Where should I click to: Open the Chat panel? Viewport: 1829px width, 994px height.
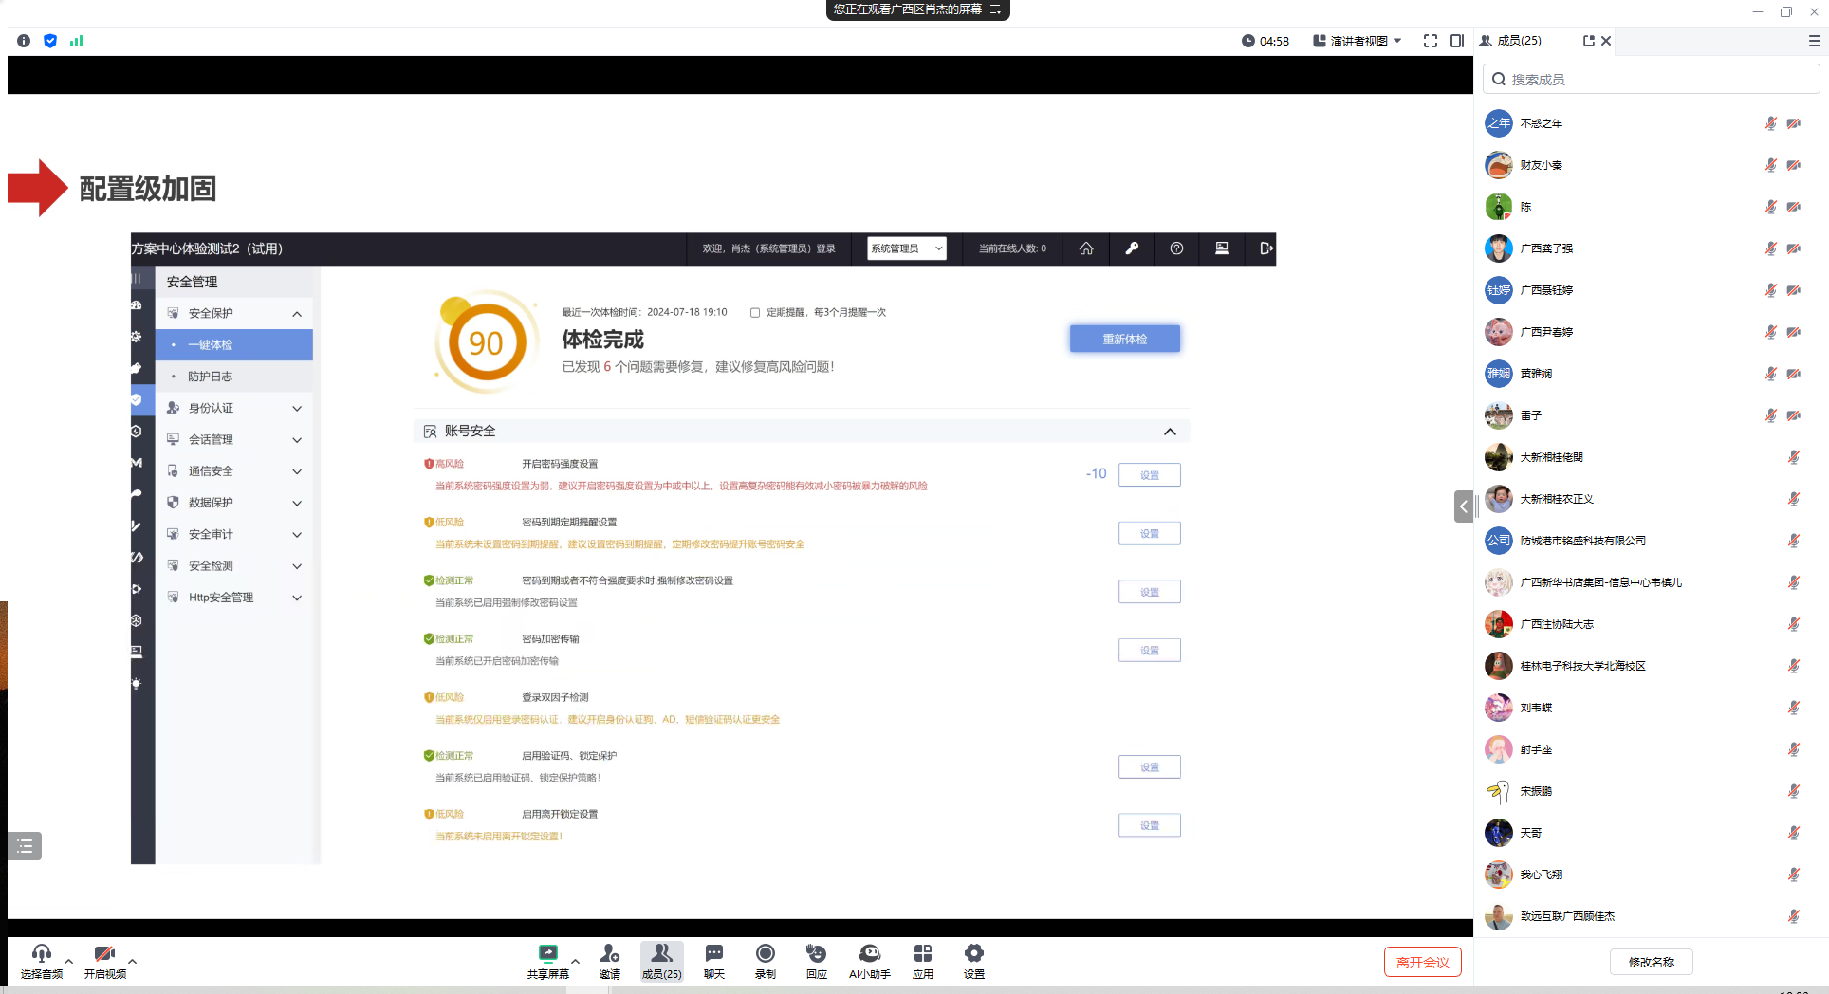click(713, 960)
